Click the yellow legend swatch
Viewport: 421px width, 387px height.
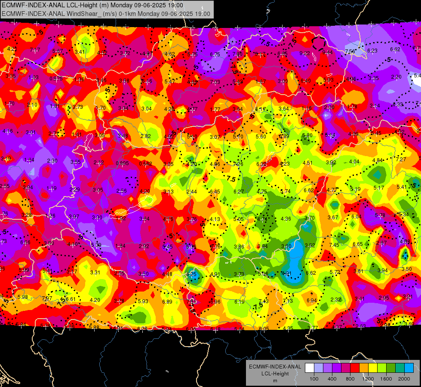(373, 368)
